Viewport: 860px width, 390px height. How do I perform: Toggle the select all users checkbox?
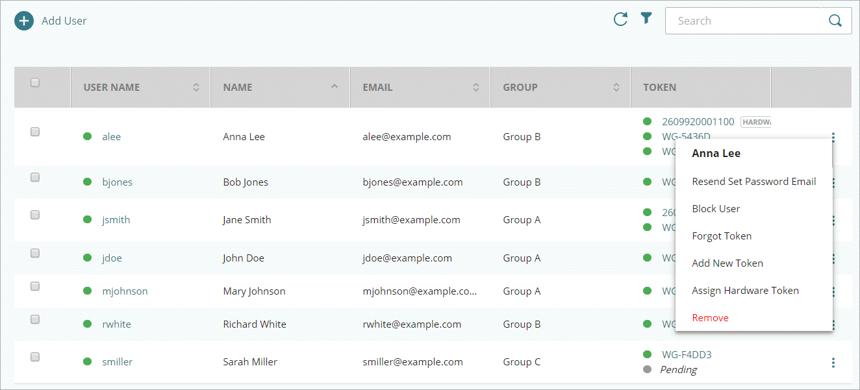35,82
